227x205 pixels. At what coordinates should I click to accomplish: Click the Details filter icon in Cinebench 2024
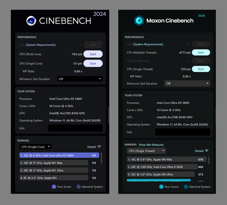pos(99,147)
